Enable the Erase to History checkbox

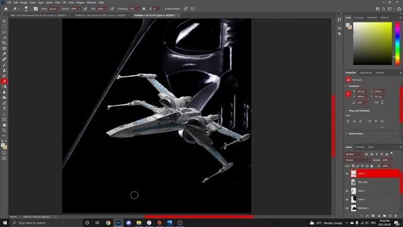point(164,9)
